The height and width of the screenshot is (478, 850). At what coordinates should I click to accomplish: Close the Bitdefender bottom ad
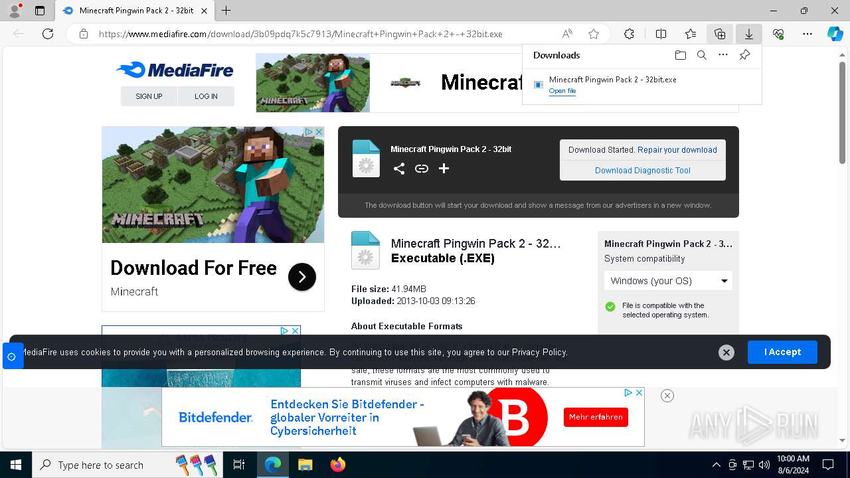pyautogui.click(x=667, y=396)
